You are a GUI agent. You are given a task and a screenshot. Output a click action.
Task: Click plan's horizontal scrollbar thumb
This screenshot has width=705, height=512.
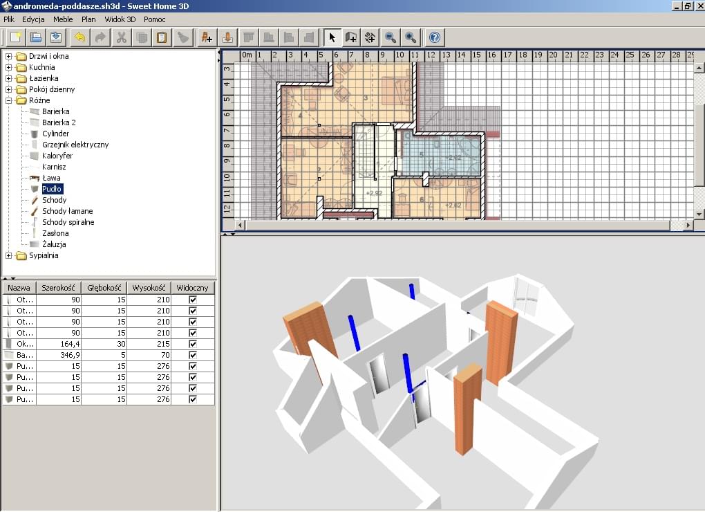coord(458,225)
